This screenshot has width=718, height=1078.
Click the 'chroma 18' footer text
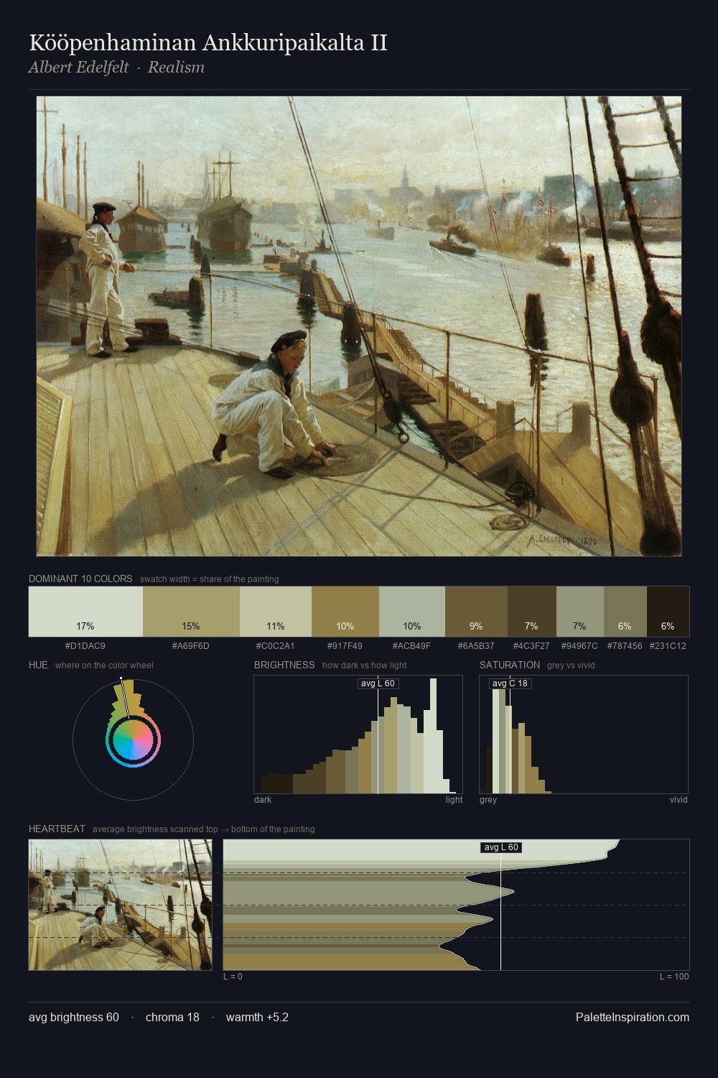click(x=172, y=1017)
